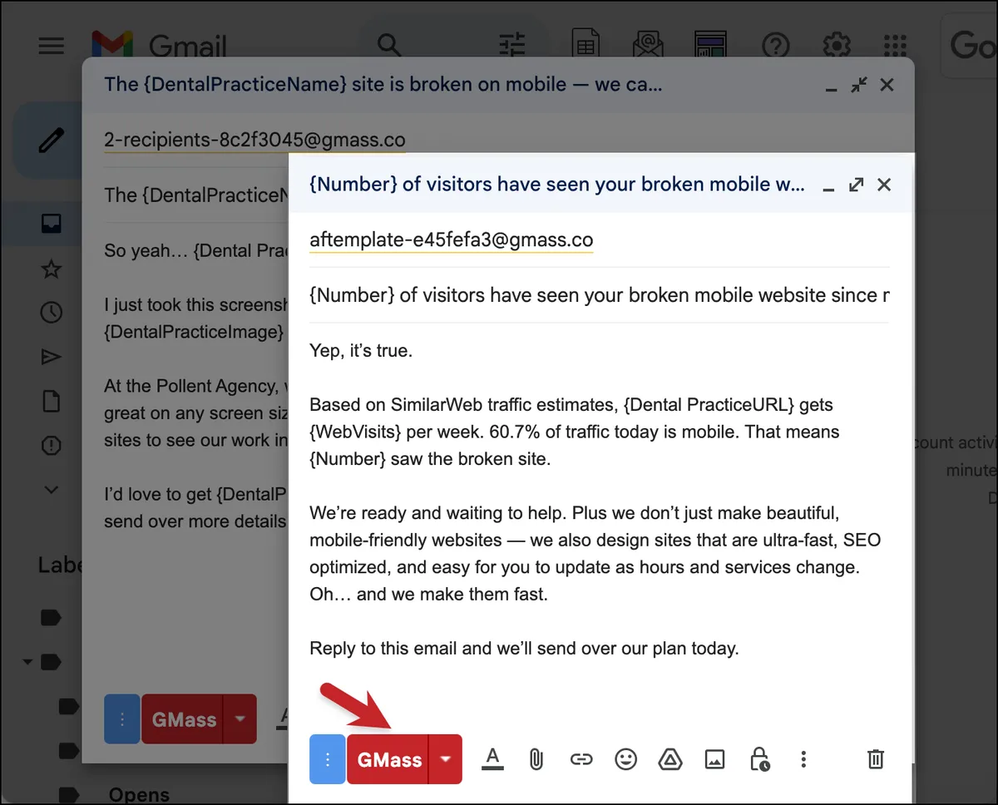Exit full screen on back compose window
Screen dimensions: 998x805
point(859,85)
